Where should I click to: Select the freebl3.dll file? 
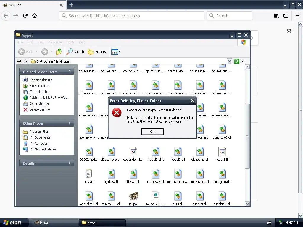pyautogui.click(x=178, y=154)
